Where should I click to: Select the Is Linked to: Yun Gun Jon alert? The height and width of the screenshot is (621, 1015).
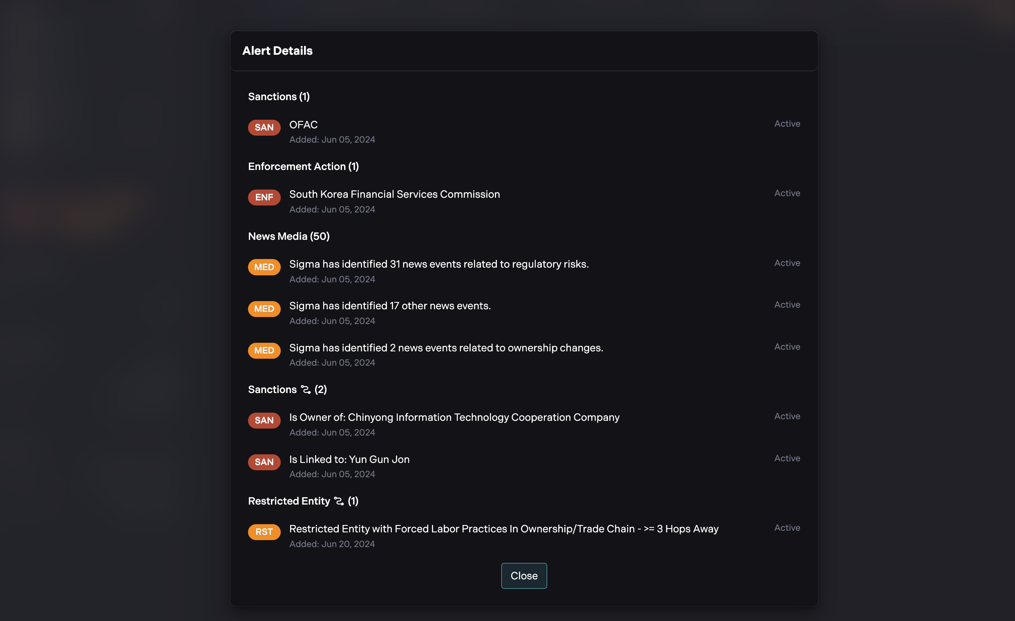pos(349,459)
